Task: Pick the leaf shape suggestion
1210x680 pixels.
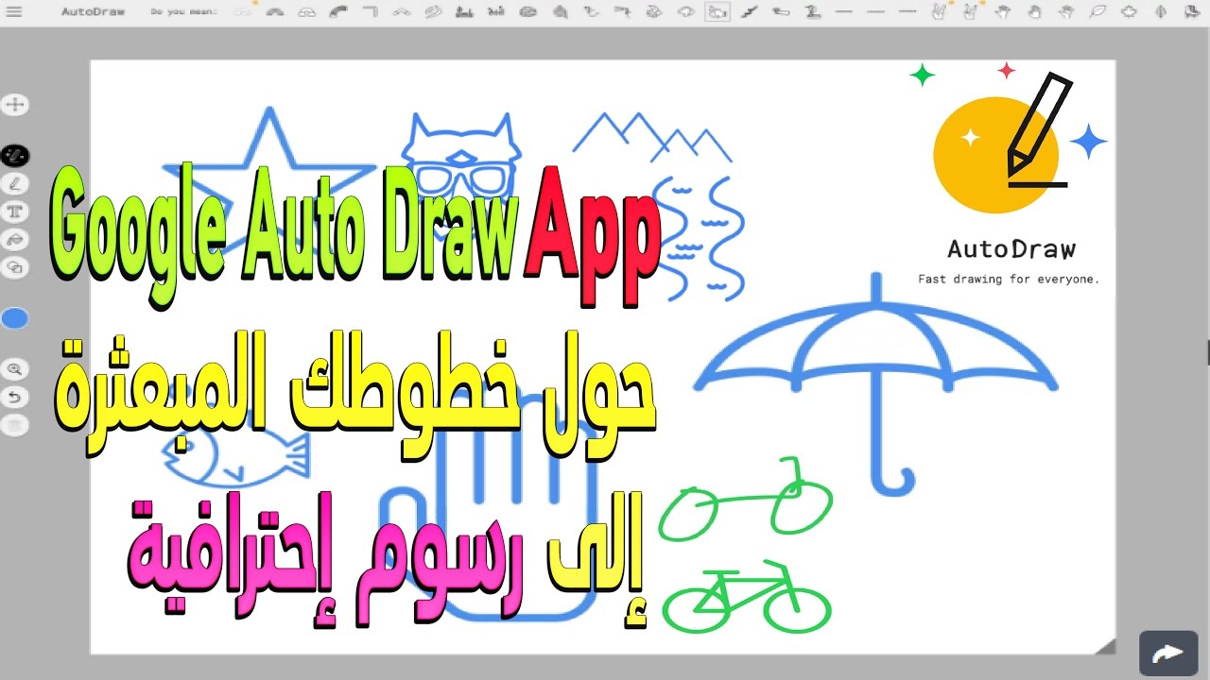Action: (1097, 12)
